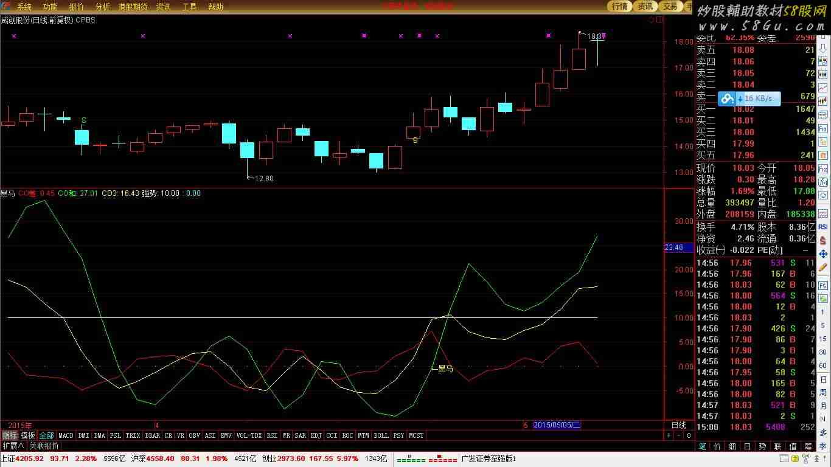
Task: Click the 行情 button at top right
Action: click(x=620, y=6)
